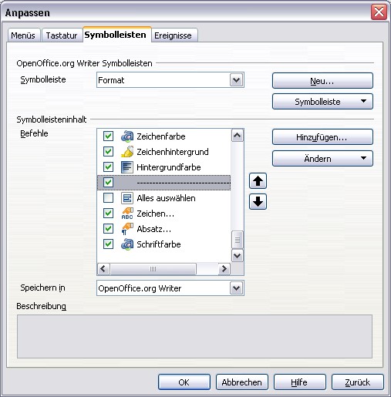The width and height of the screenshot is (391, 397).
Task: Select the Absatz... paragraph icon
Action: coord(127,229)
